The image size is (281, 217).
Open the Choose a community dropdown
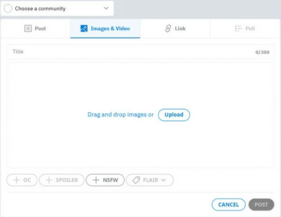57,9
